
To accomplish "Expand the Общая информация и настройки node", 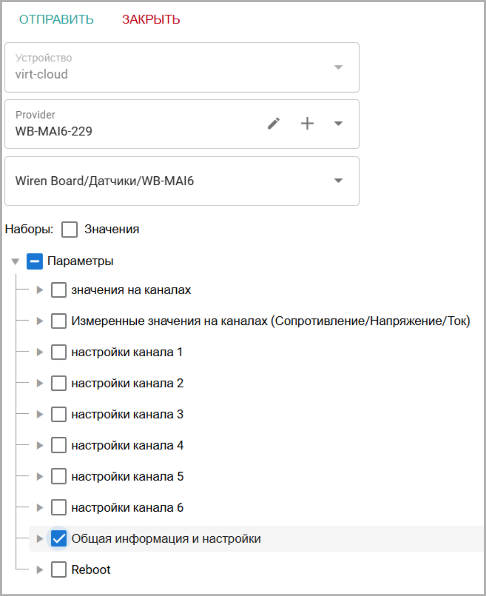I will tap(40, 539).
